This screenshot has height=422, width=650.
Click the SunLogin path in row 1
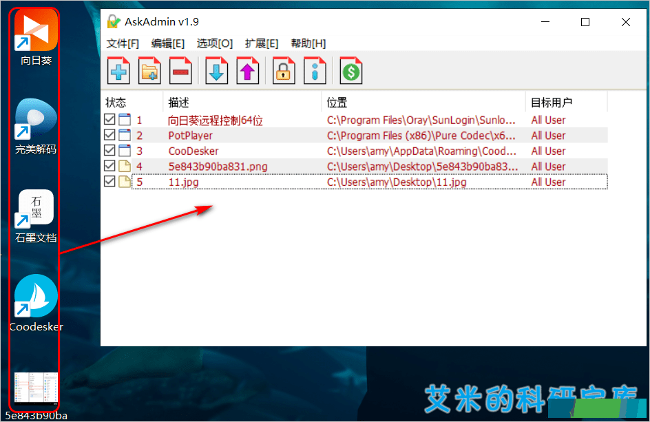421,120
